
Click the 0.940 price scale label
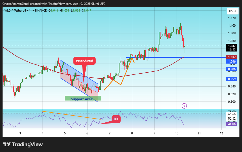[x=232, y=86]
